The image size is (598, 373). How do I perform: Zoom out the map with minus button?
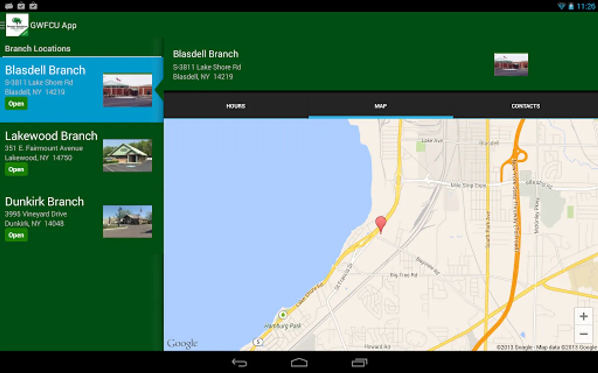tap(583, 334)
